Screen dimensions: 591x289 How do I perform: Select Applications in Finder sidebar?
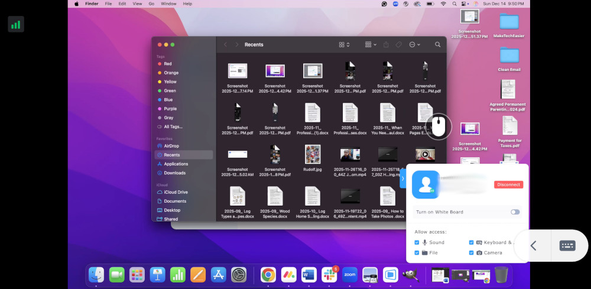176,164
